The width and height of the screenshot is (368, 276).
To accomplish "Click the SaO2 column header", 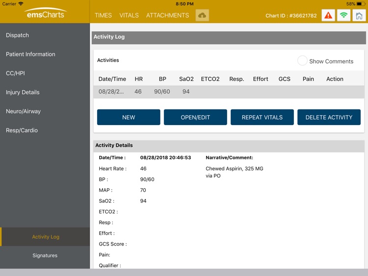I will click(x=186, y=79).
